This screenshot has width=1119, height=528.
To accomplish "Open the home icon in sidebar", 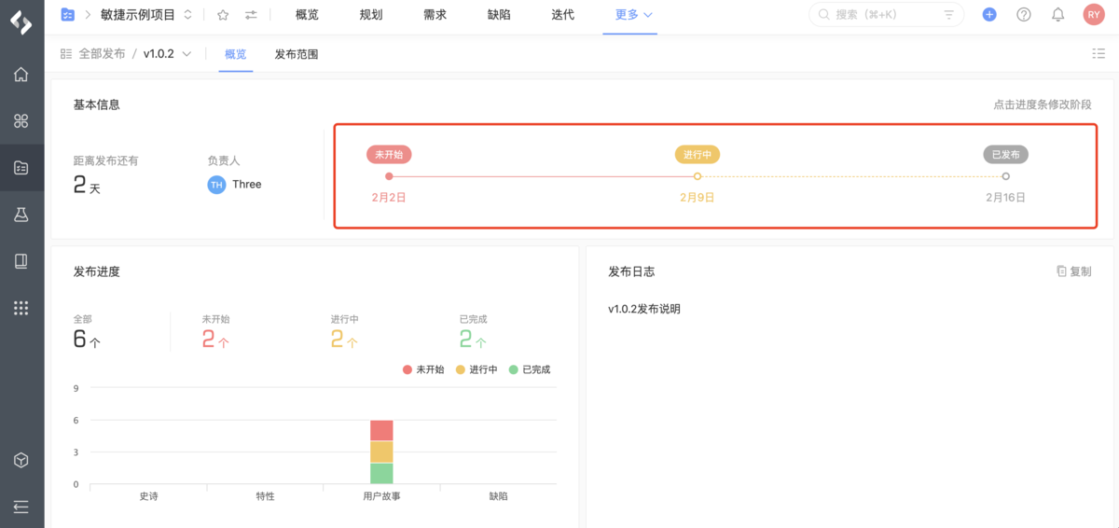I will coord(21,75).
